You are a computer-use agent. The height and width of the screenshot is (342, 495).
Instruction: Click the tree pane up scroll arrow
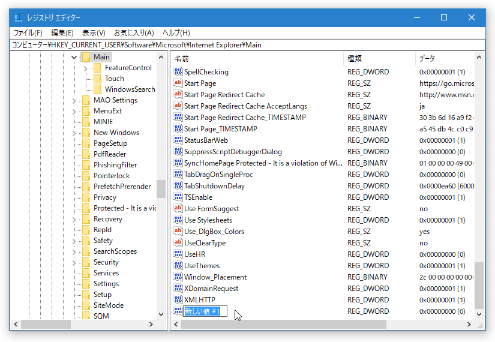161,57
